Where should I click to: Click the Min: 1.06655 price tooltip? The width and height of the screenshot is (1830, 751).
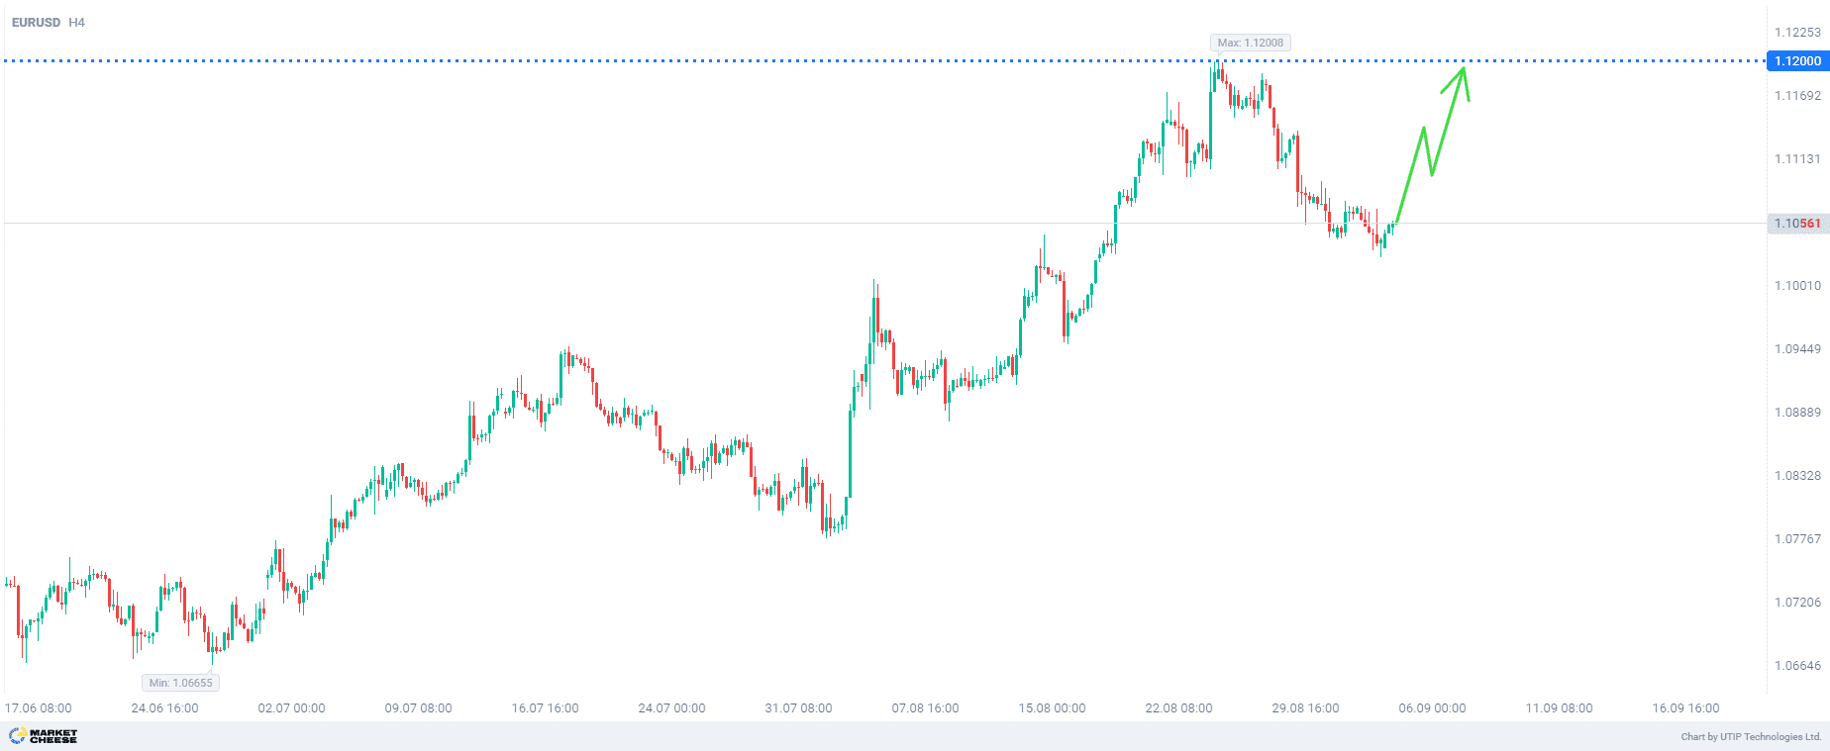(180, 683)
